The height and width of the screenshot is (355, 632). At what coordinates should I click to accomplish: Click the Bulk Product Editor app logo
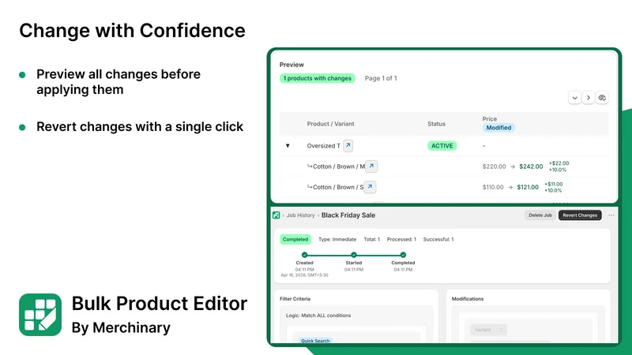click(40, 315)
